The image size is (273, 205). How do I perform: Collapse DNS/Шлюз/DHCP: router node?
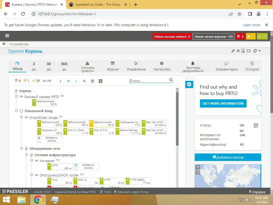31,175
